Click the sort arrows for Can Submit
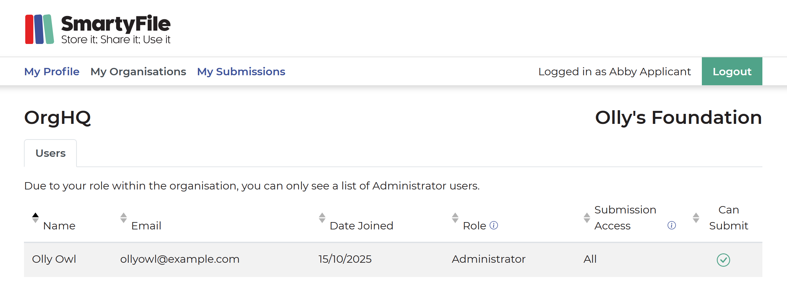 click(696, 218)
